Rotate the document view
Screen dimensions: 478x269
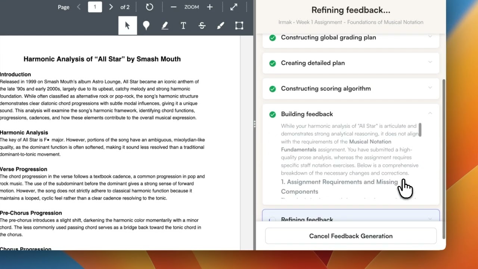149,7
